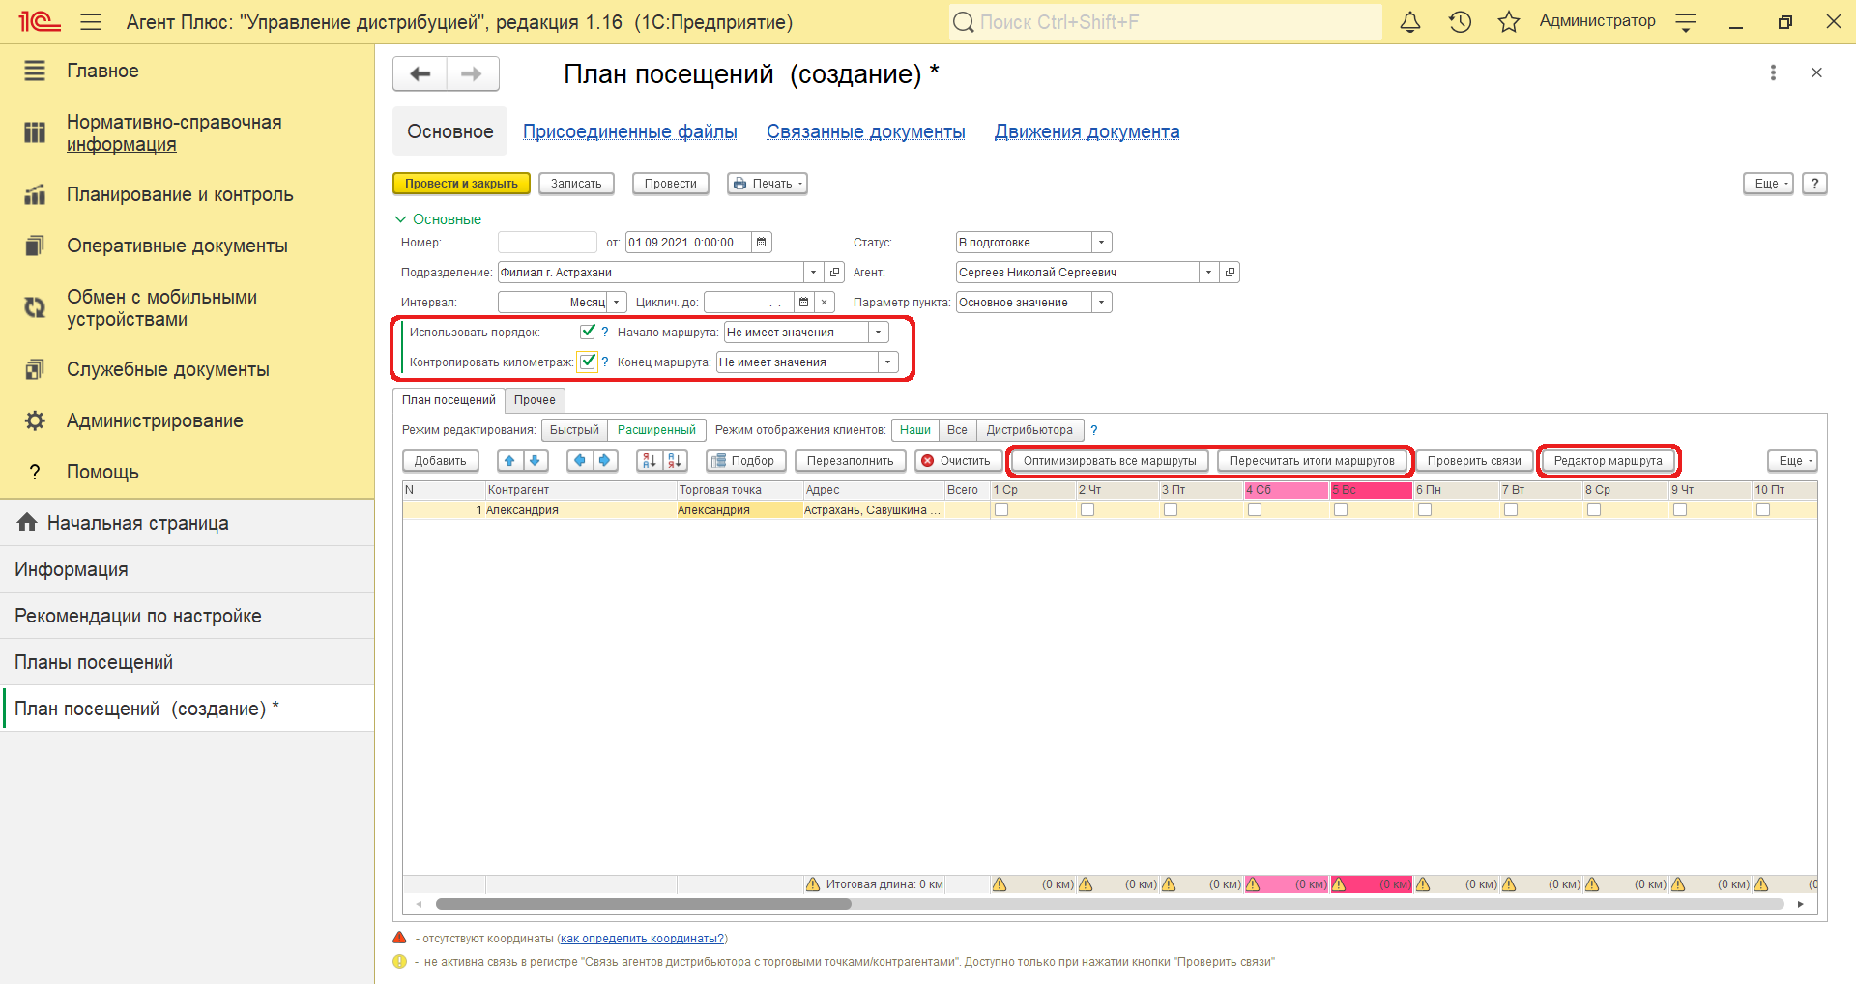Expand Агент dropdown arrow
This screenshot has width=1856, height=984.
point(1208,273)
